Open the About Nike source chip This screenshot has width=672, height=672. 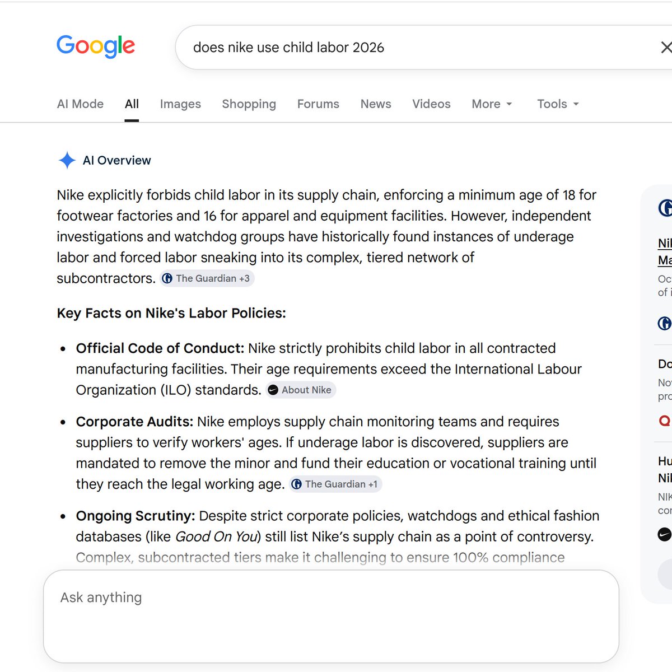point(300,390)
